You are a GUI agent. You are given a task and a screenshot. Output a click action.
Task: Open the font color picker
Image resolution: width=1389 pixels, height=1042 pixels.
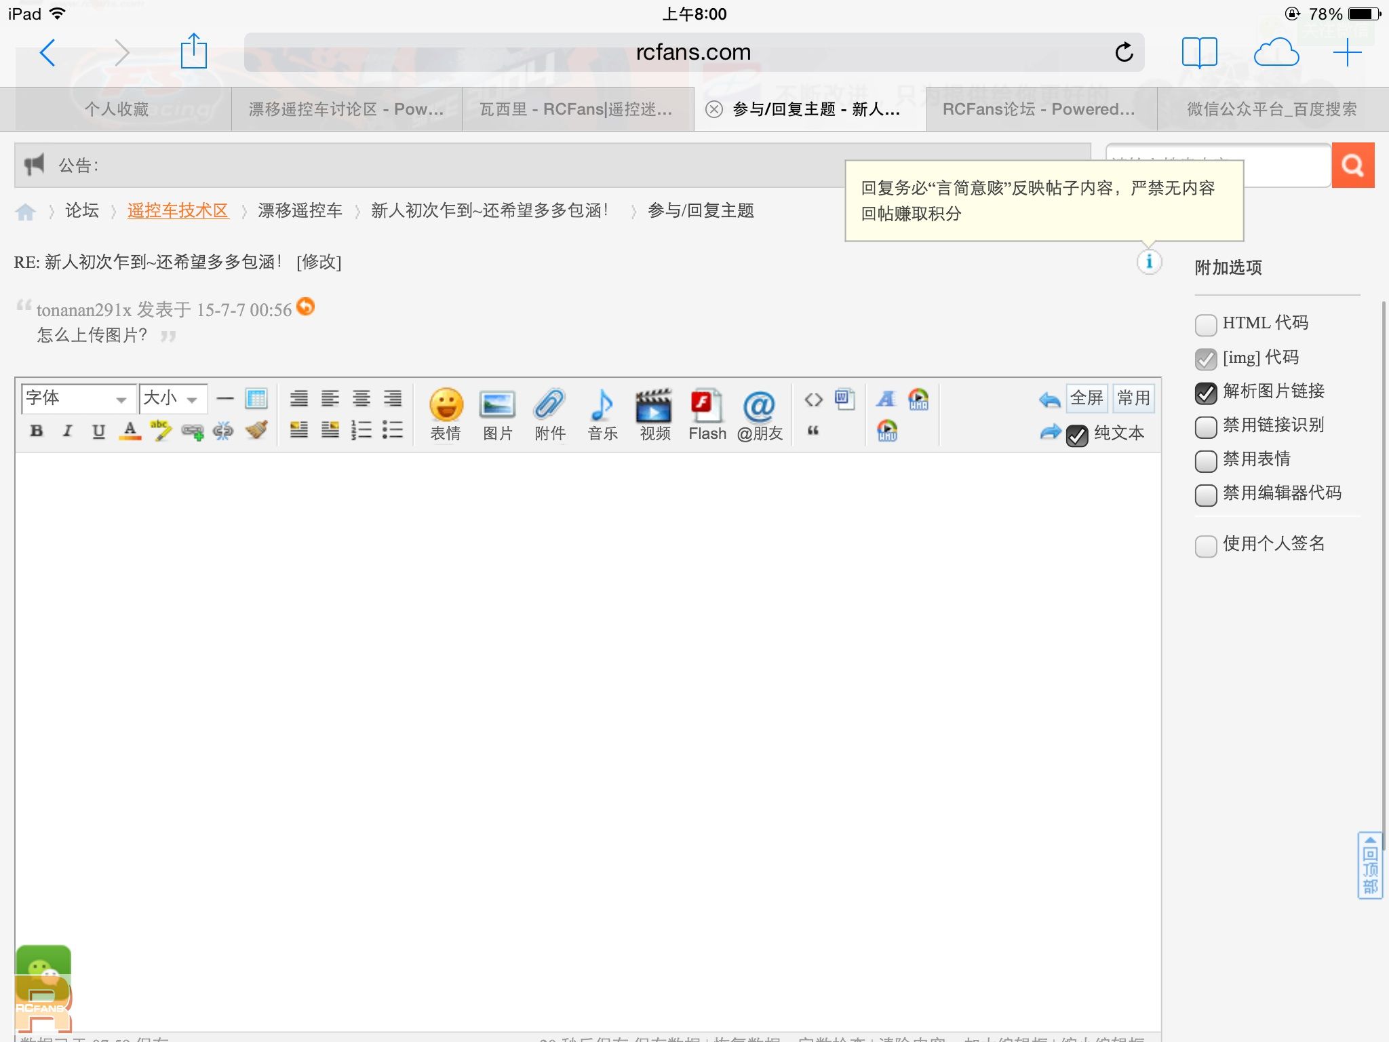pos(130,431)
